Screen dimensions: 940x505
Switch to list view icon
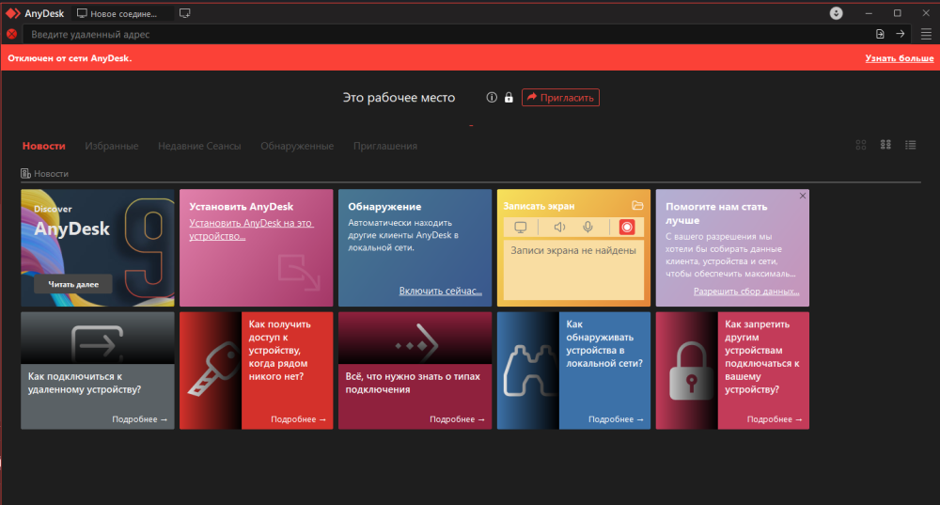click(x=910, y=145)
